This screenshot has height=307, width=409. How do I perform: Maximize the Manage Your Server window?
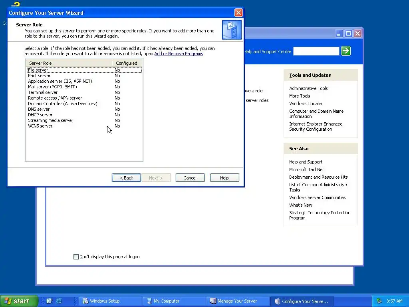click(348, 34)
